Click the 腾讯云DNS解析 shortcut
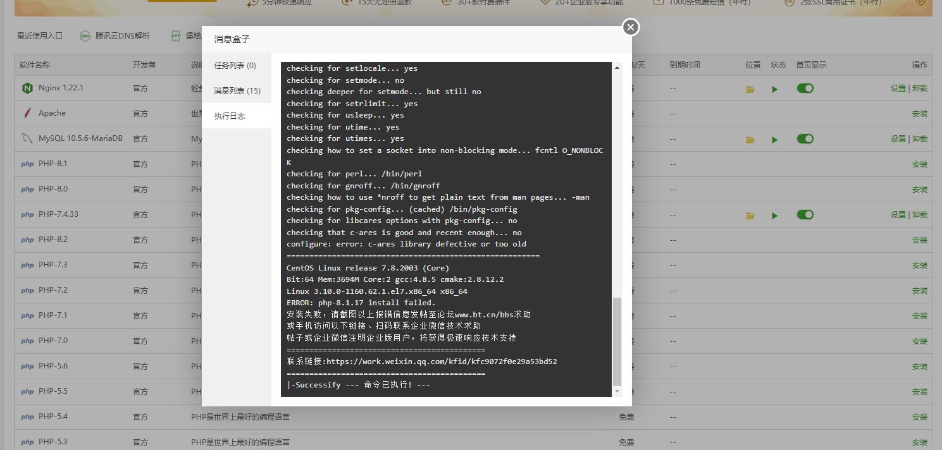942x450 pixels. [x=115, y=36]
